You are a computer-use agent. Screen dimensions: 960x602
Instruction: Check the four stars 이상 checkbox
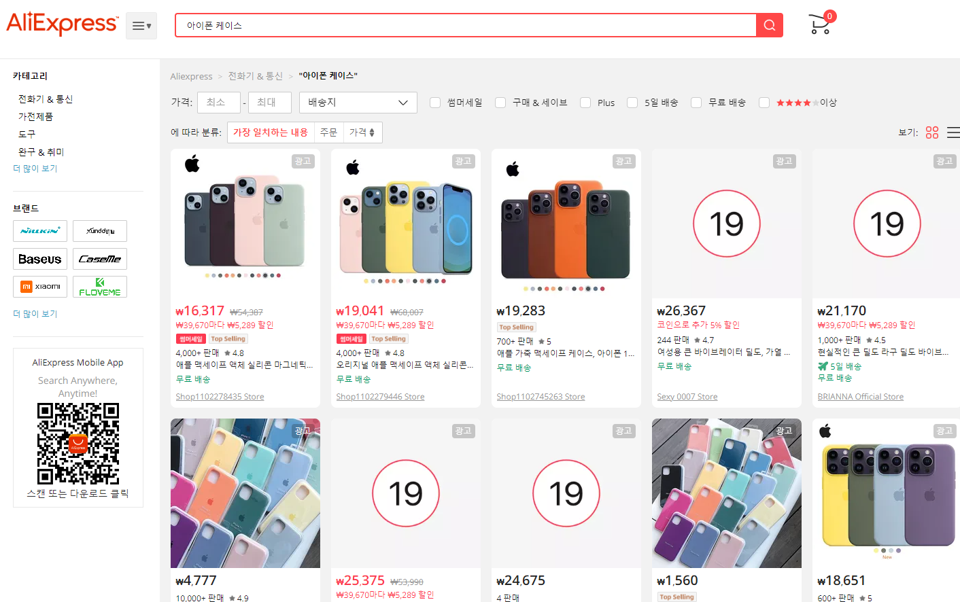(x=764, y=103)
